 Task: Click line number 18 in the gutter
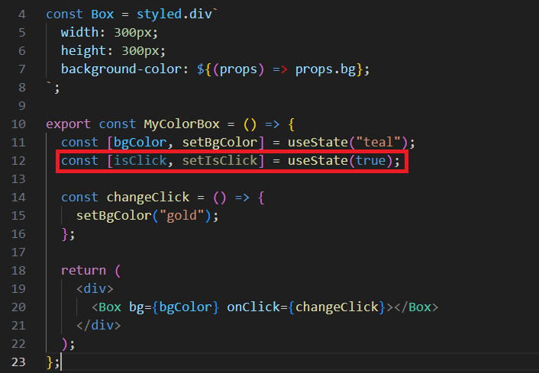click(x=18, y=271)
